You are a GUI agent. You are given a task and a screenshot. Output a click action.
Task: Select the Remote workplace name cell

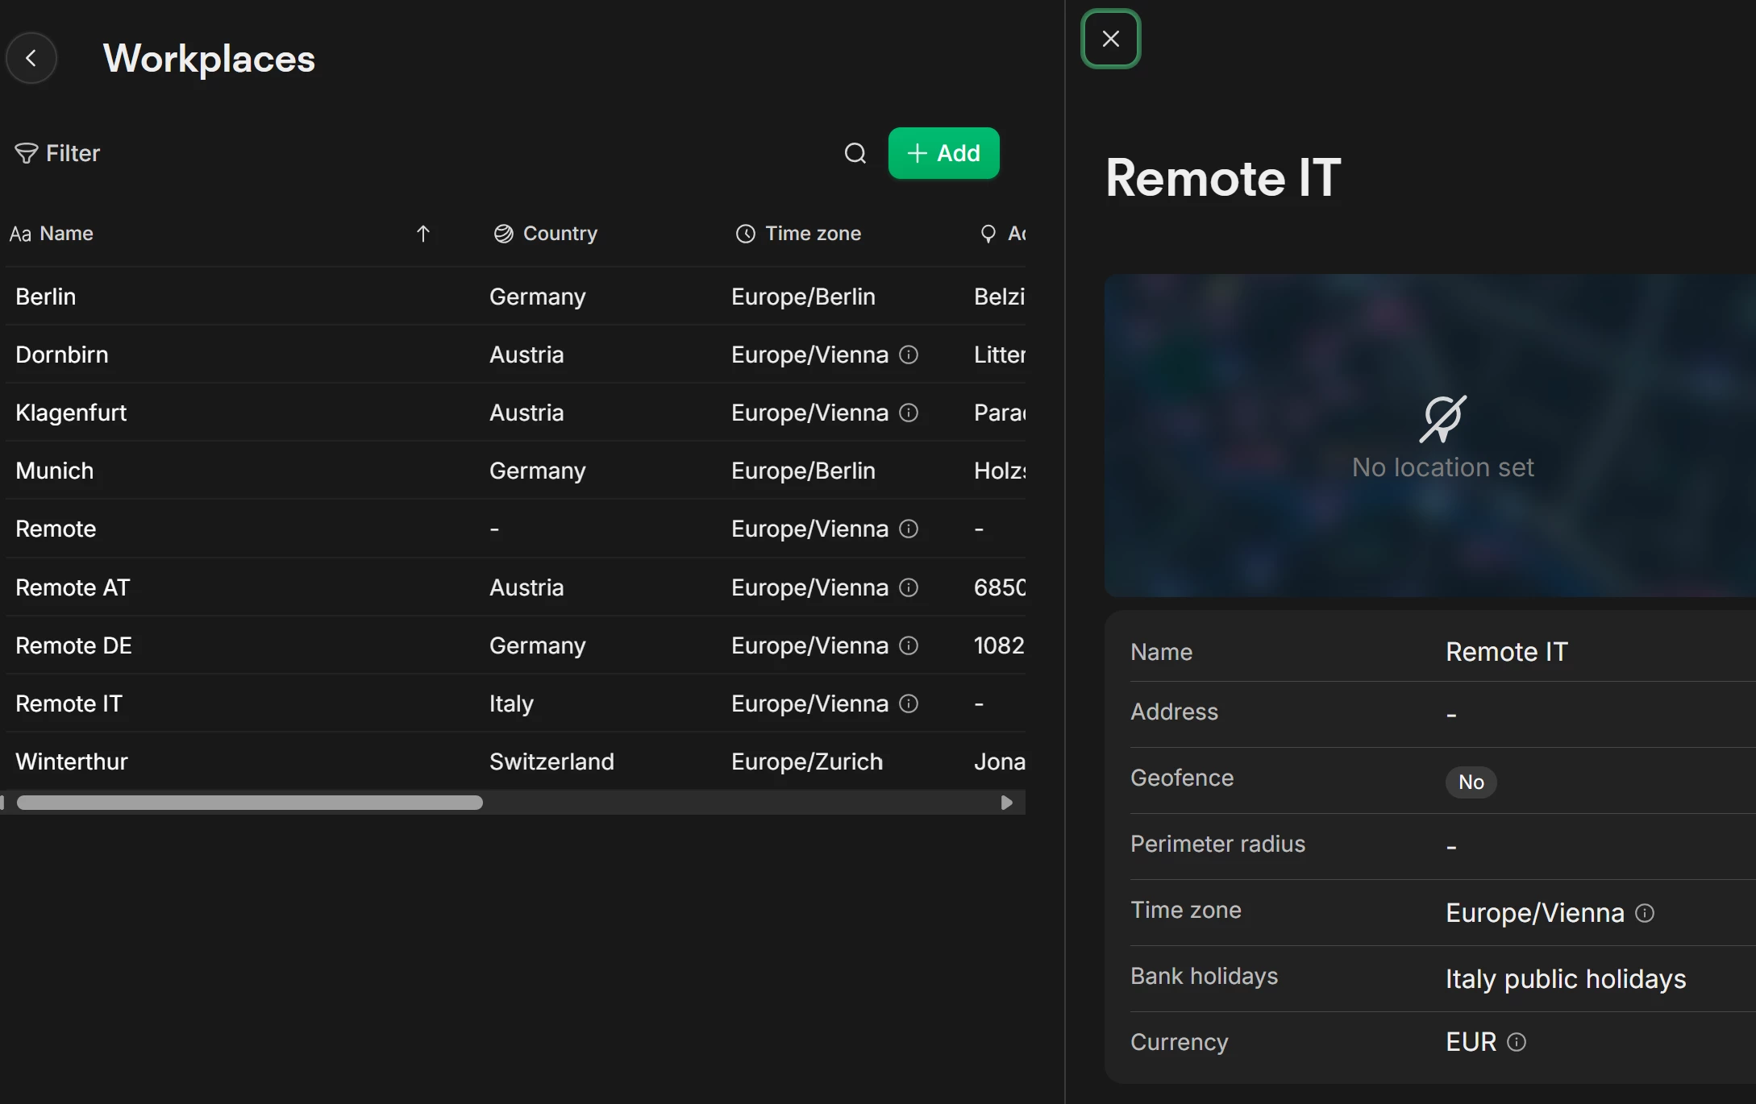[x=56, y=529]
